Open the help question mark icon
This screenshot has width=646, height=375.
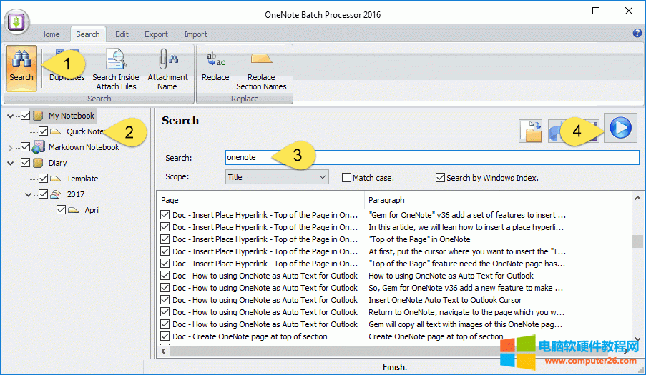637,34
